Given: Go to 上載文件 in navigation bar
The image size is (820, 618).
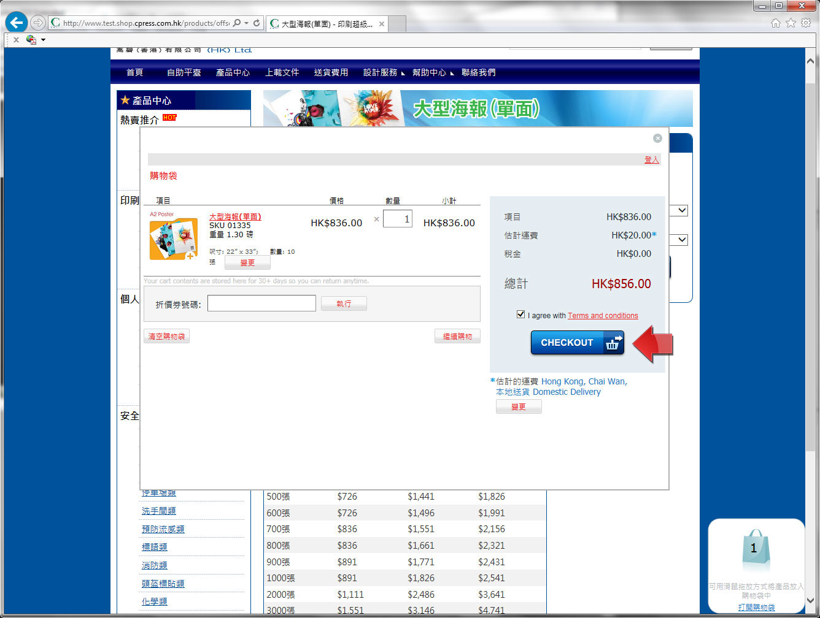Looking at the screenshot, I should click(x=282, y=72).
